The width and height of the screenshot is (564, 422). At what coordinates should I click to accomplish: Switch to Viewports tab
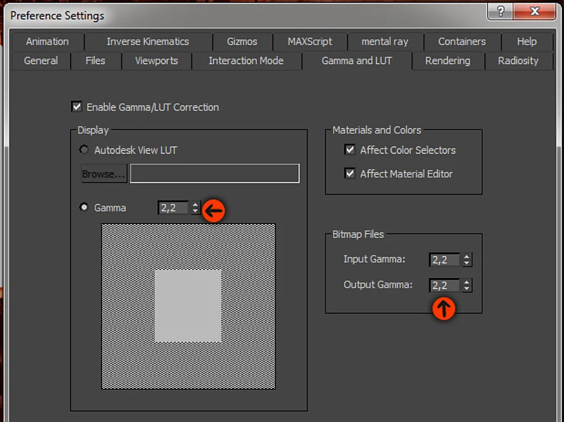coord(157,61)
